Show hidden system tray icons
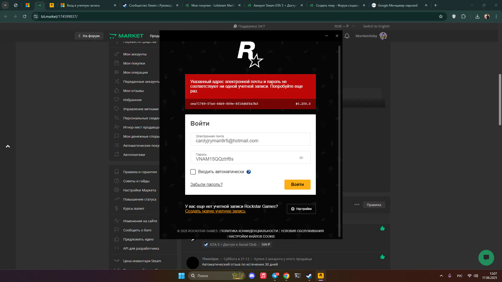The height and width of the screenshot is (282, 502). [441, 276]
